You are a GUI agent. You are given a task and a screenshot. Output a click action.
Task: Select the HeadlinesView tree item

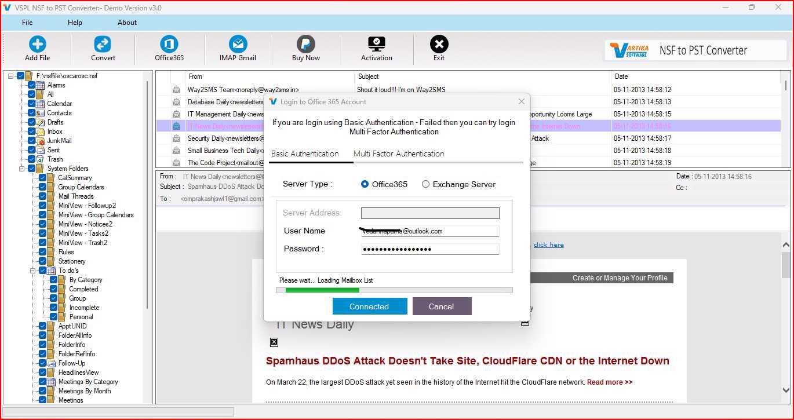pos(78,372)
